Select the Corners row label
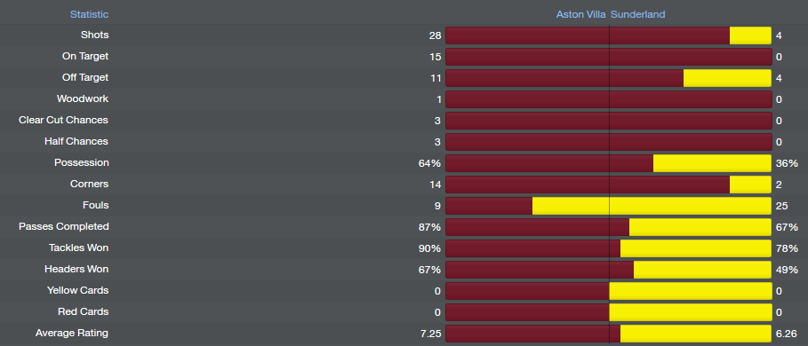 [x=90, y=184]
